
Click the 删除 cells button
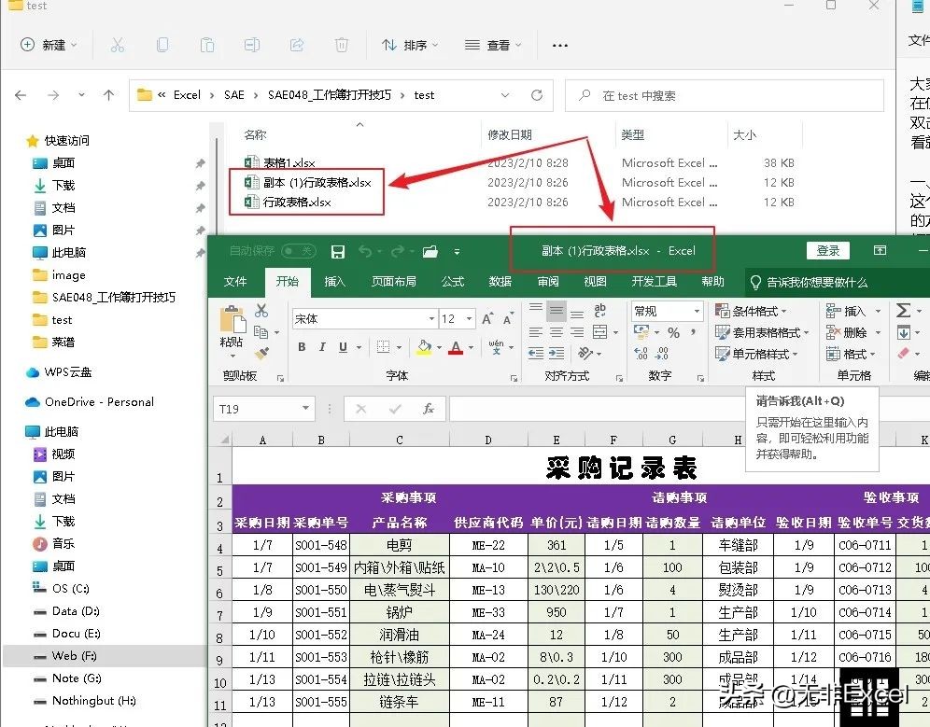click(x=852, y=332)
